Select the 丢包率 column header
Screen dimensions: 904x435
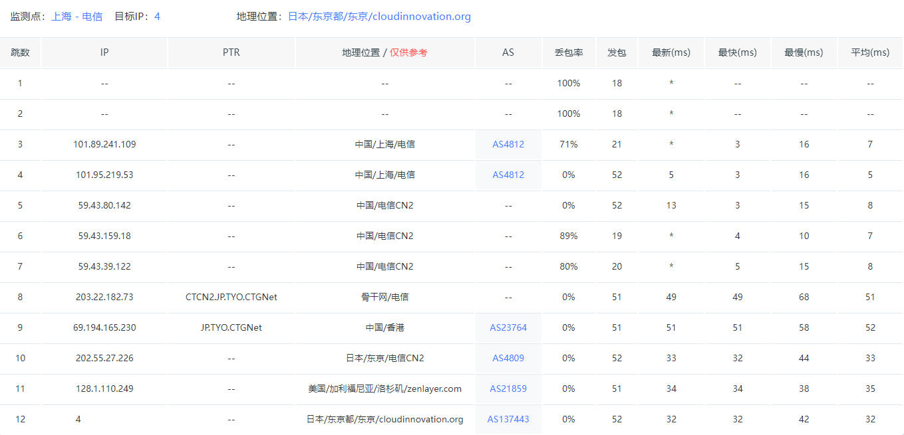point(569,52)
